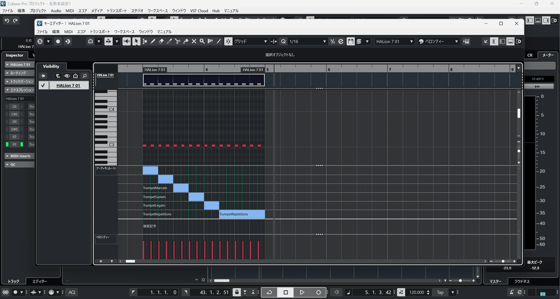Collapse the エクスプレッション inspector section
Viewport: 560px width, 299px height.
pyautogui.click(x=19, y=90)
